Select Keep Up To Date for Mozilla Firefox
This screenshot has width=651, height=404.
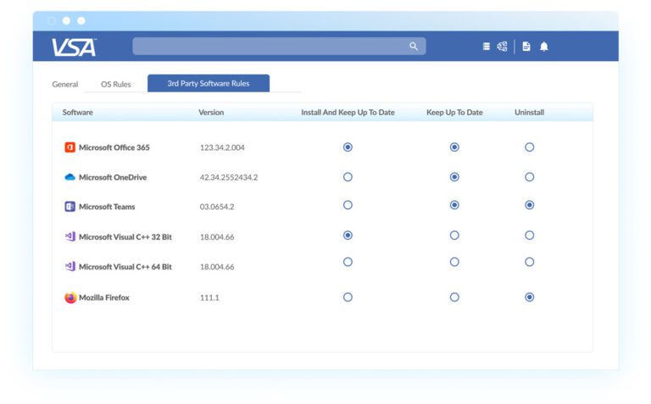[x=454, y=297]
